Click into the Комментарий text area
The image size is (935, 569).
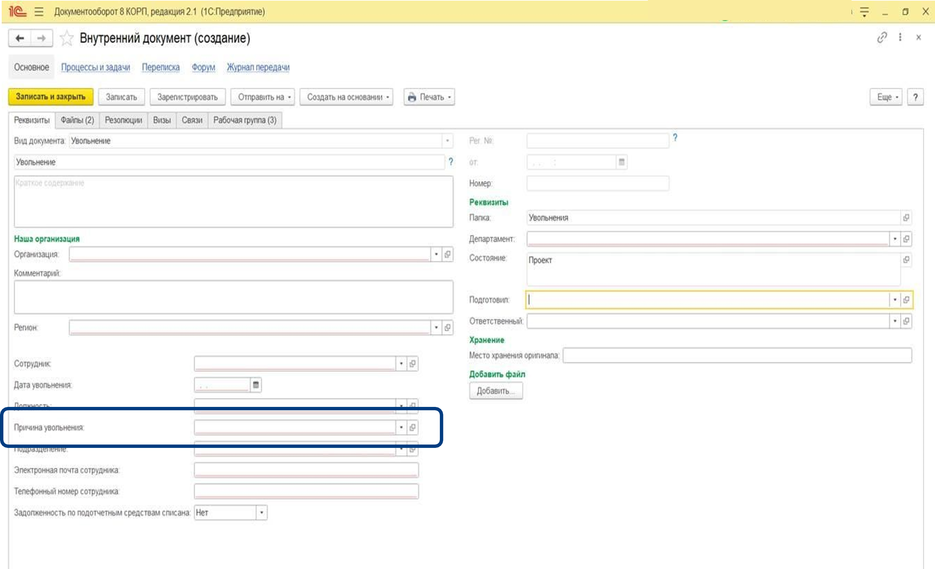click(x=234, y=297)
